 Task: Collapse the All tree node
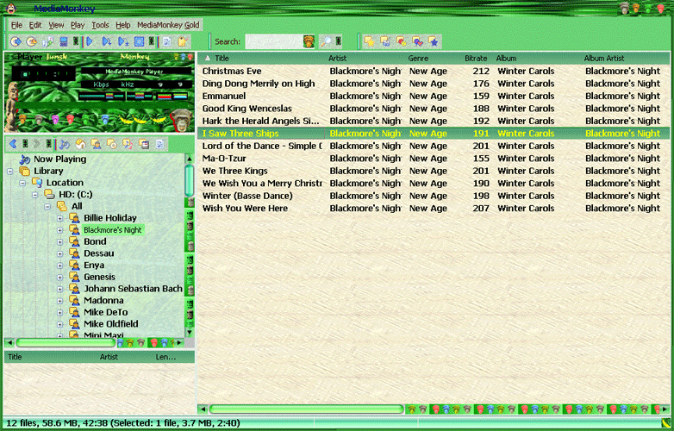point(47,207)
